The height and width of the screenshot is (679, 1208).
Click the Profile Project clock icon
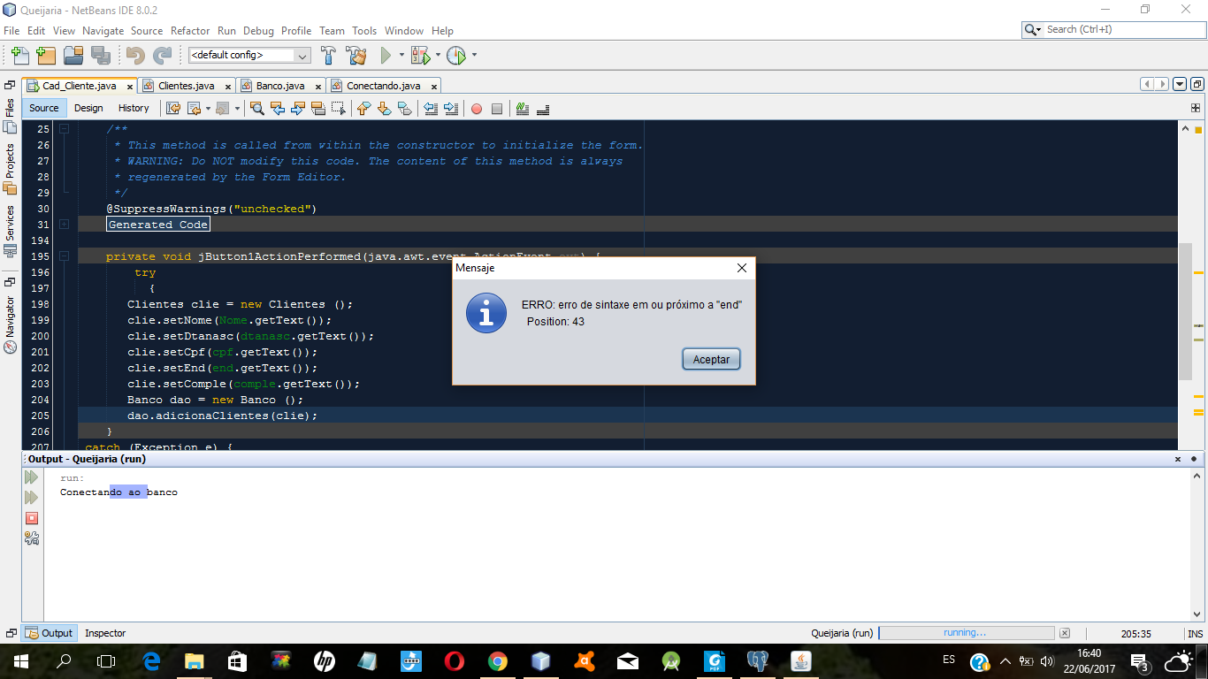456,55
